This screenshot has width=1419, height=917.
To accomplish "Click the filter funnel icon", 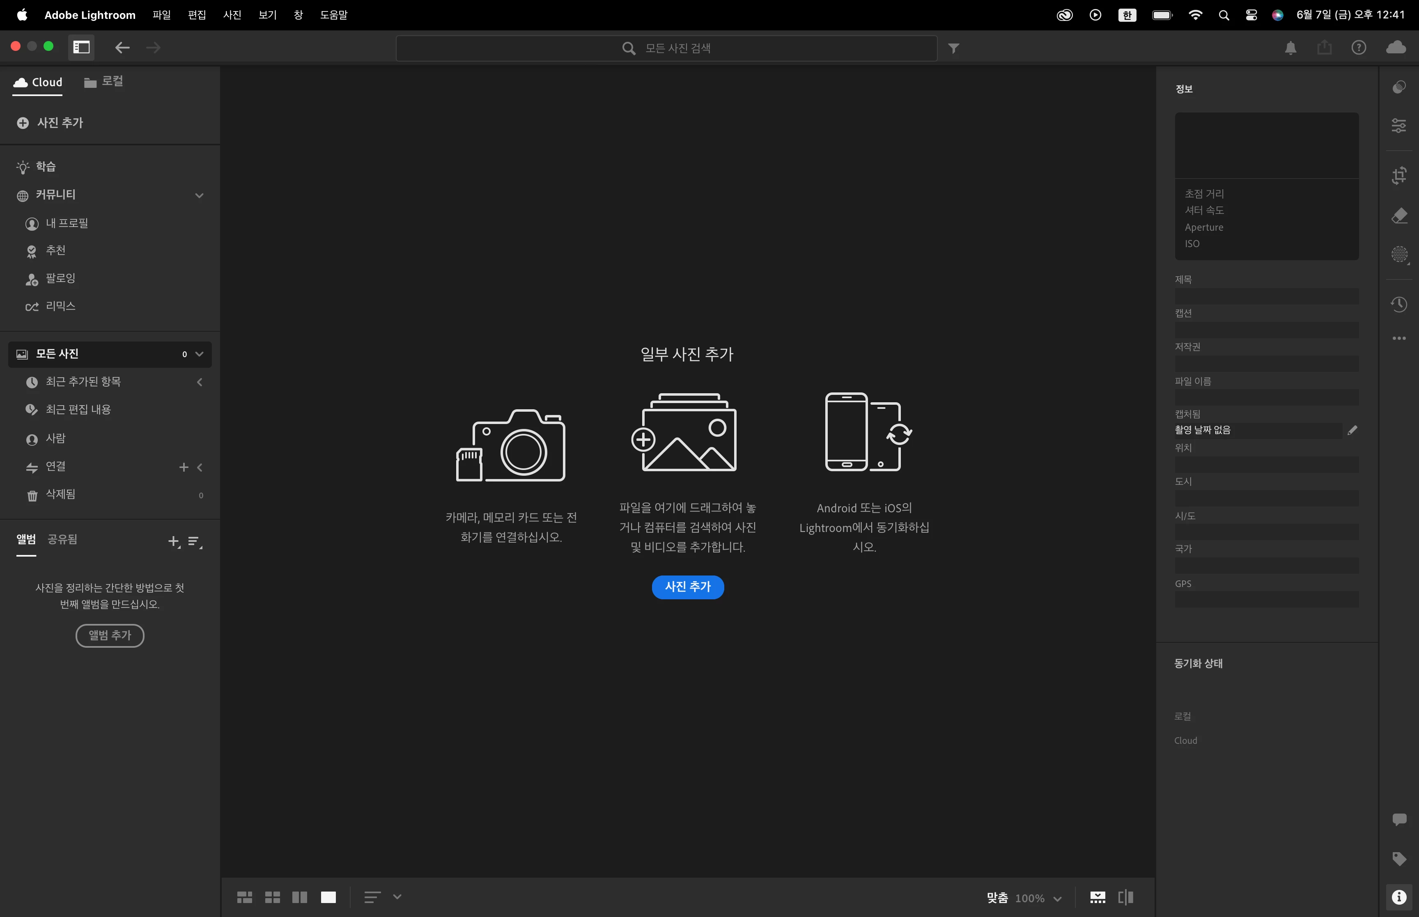I will (x=953, y=48).
